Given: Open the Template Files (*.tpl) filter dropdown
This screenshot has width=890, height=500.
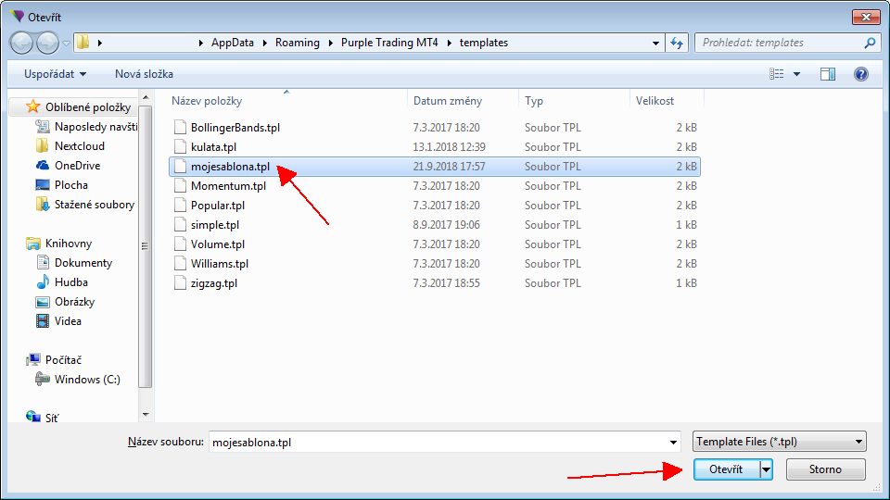Looking at the screenshot, I should pyautogui.click(x=780, y=442).
